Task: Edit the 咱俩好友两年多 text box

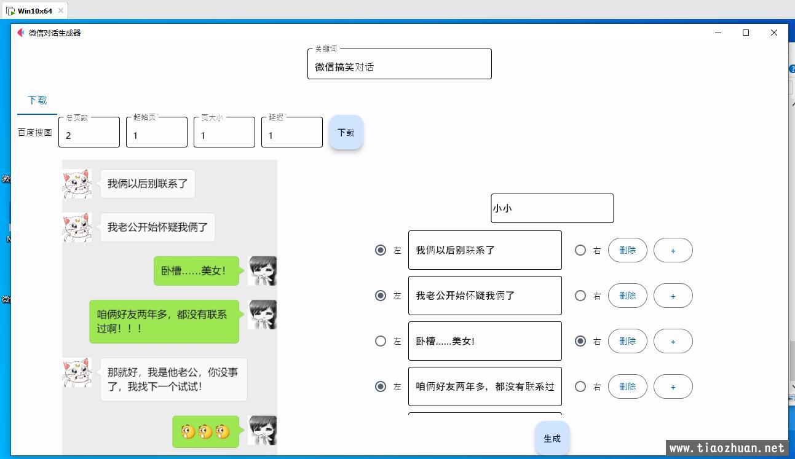Action: tap(485, 386)
